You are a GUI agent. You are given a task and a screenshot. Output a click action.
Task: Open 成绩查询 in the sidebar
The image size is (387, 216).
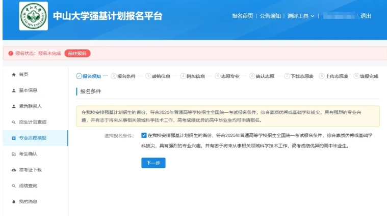[28, 186]
